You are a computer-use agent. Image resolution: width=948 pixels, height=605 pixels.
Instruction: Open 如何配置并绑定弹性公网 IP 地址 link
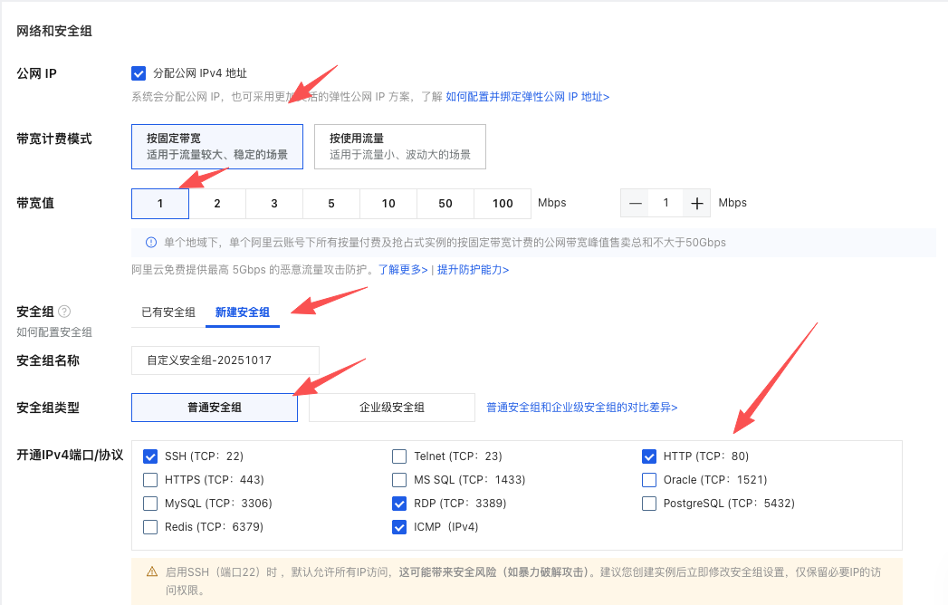pyautogui.click(x=527, y=97)
